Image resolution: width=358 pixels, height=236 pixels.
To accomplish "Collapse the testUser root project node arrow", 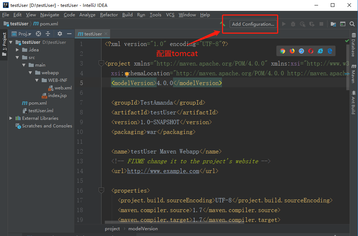I will pos(11,42).
